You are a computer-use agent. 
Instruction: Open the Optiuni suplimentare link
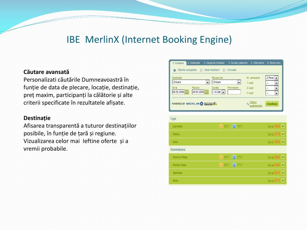(256, 104)
